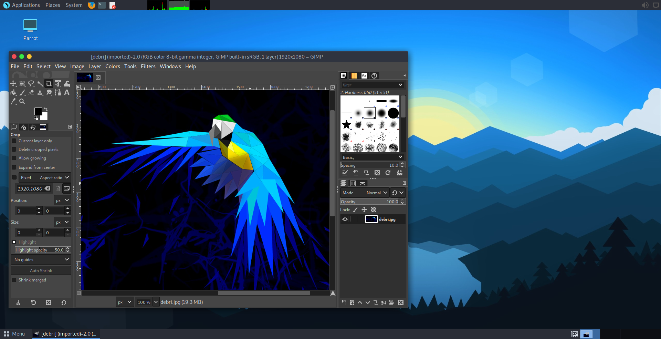Choose the Zoom tool
This screenshot has height=339, width=661.
[22, 101]
